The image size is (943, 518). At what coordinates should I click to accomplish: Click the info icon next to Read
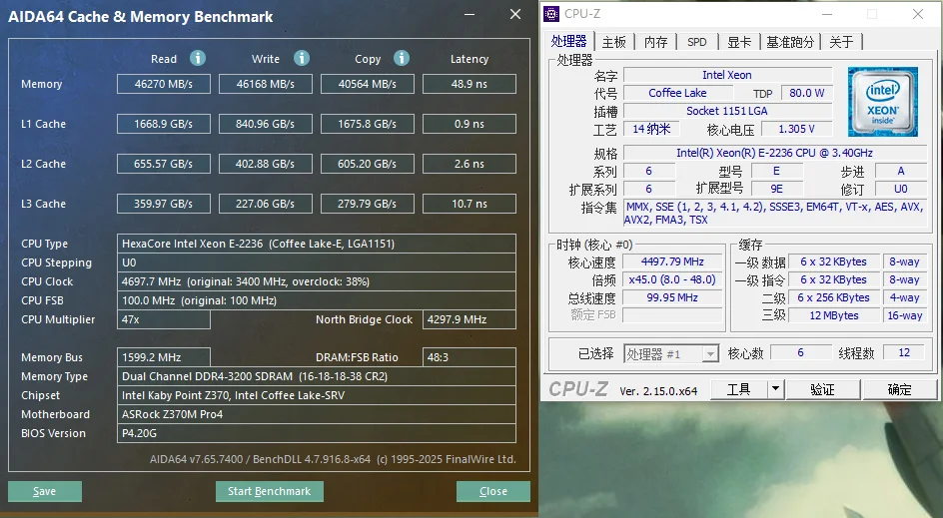point(198,58)
